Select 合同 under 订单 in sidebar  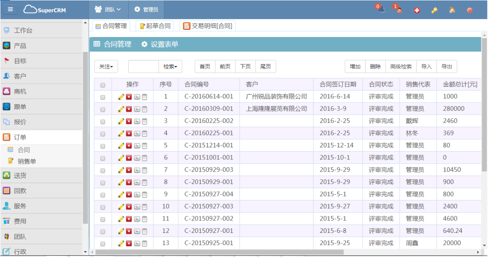pyautogui.click(x=24, y=150)
